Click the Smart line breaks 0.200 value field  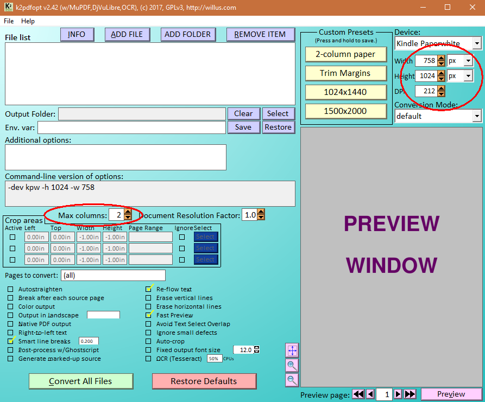click(x=89, y=341)
